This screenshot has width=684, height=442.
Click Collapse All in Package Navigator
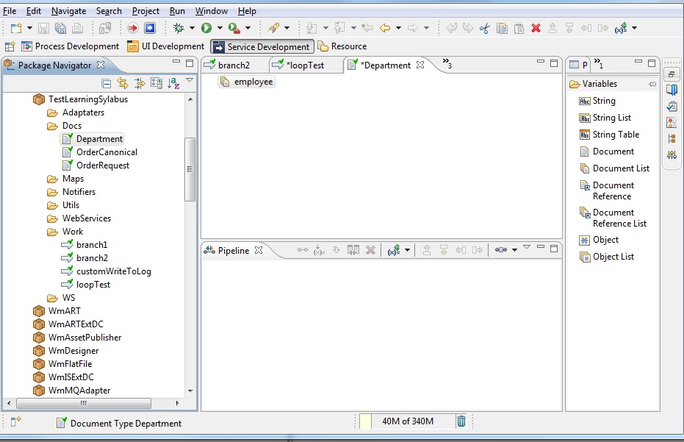click(106, 83)
